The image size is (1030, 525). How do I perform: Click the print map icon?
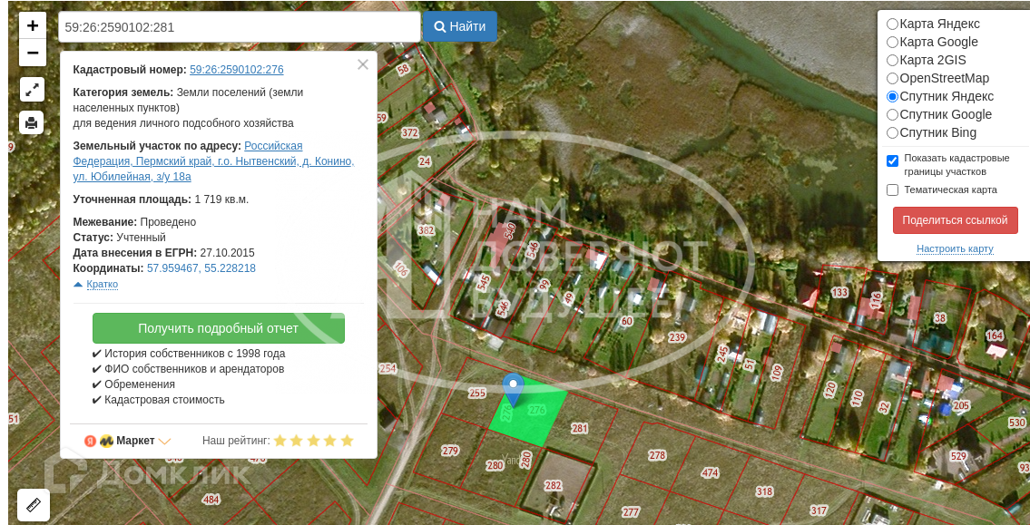(x=32, y=122)
